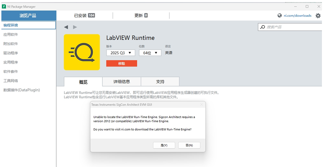Click the 'Unable to locate' dialog message
Viewport: 324px width, 167px height.
click(x=144, y=119)
